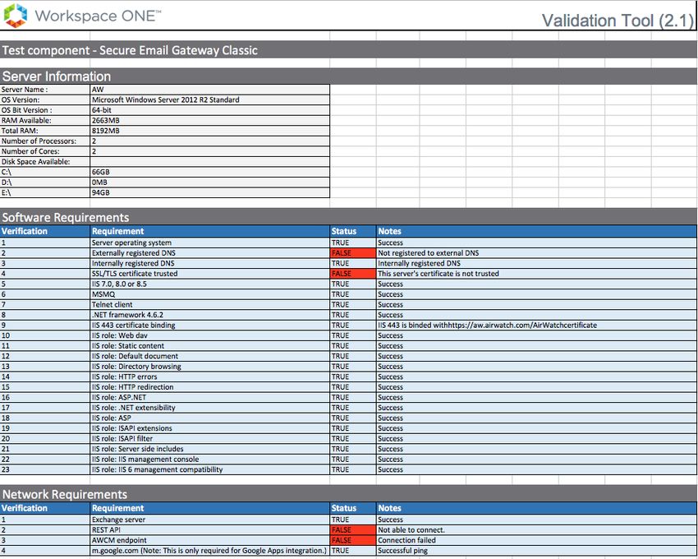
Task: Select note This server's certificate is not trusted
Action: 536,273
